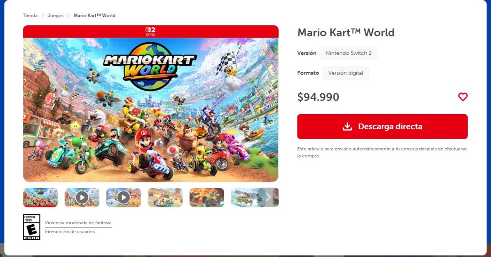Click the Nintendo Switch 2 logo on banner

151,32
